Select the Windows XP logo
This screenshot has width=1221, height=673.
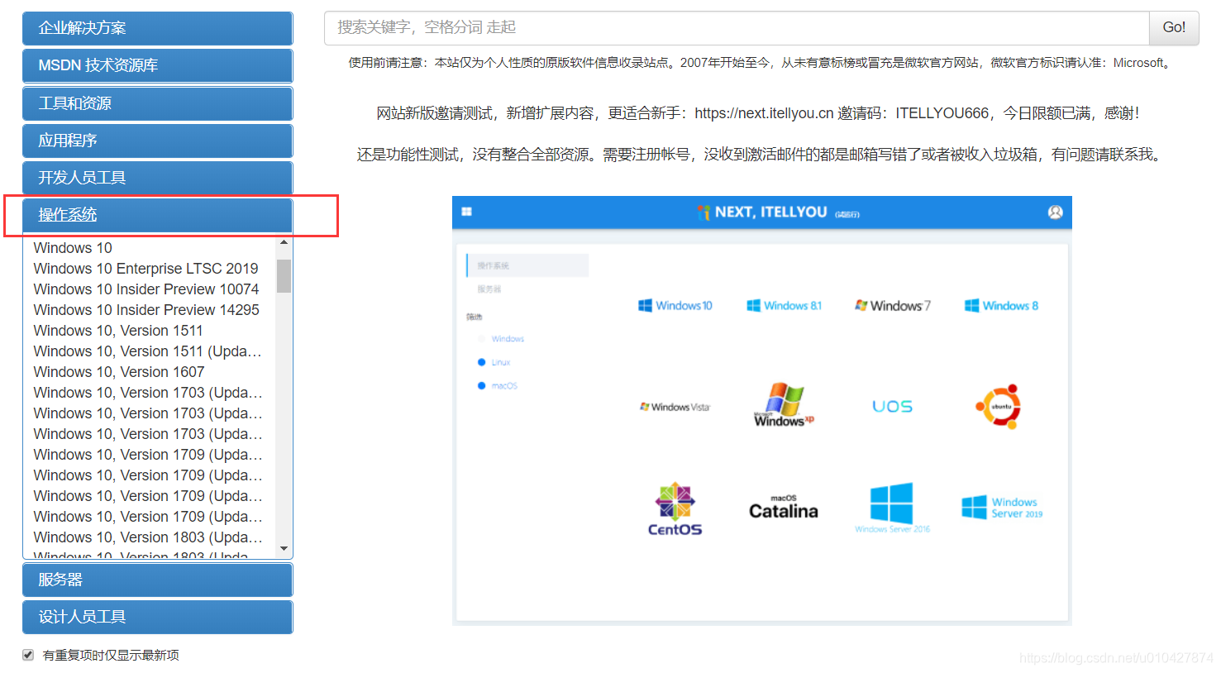tap(784, 405)
